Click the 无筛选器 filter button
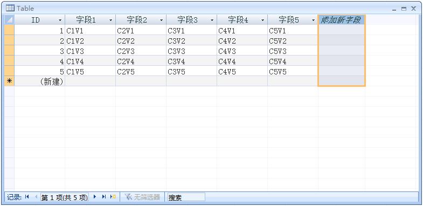Image resolution: width=423 pixels, height=206 pixels. coord(143,197)
